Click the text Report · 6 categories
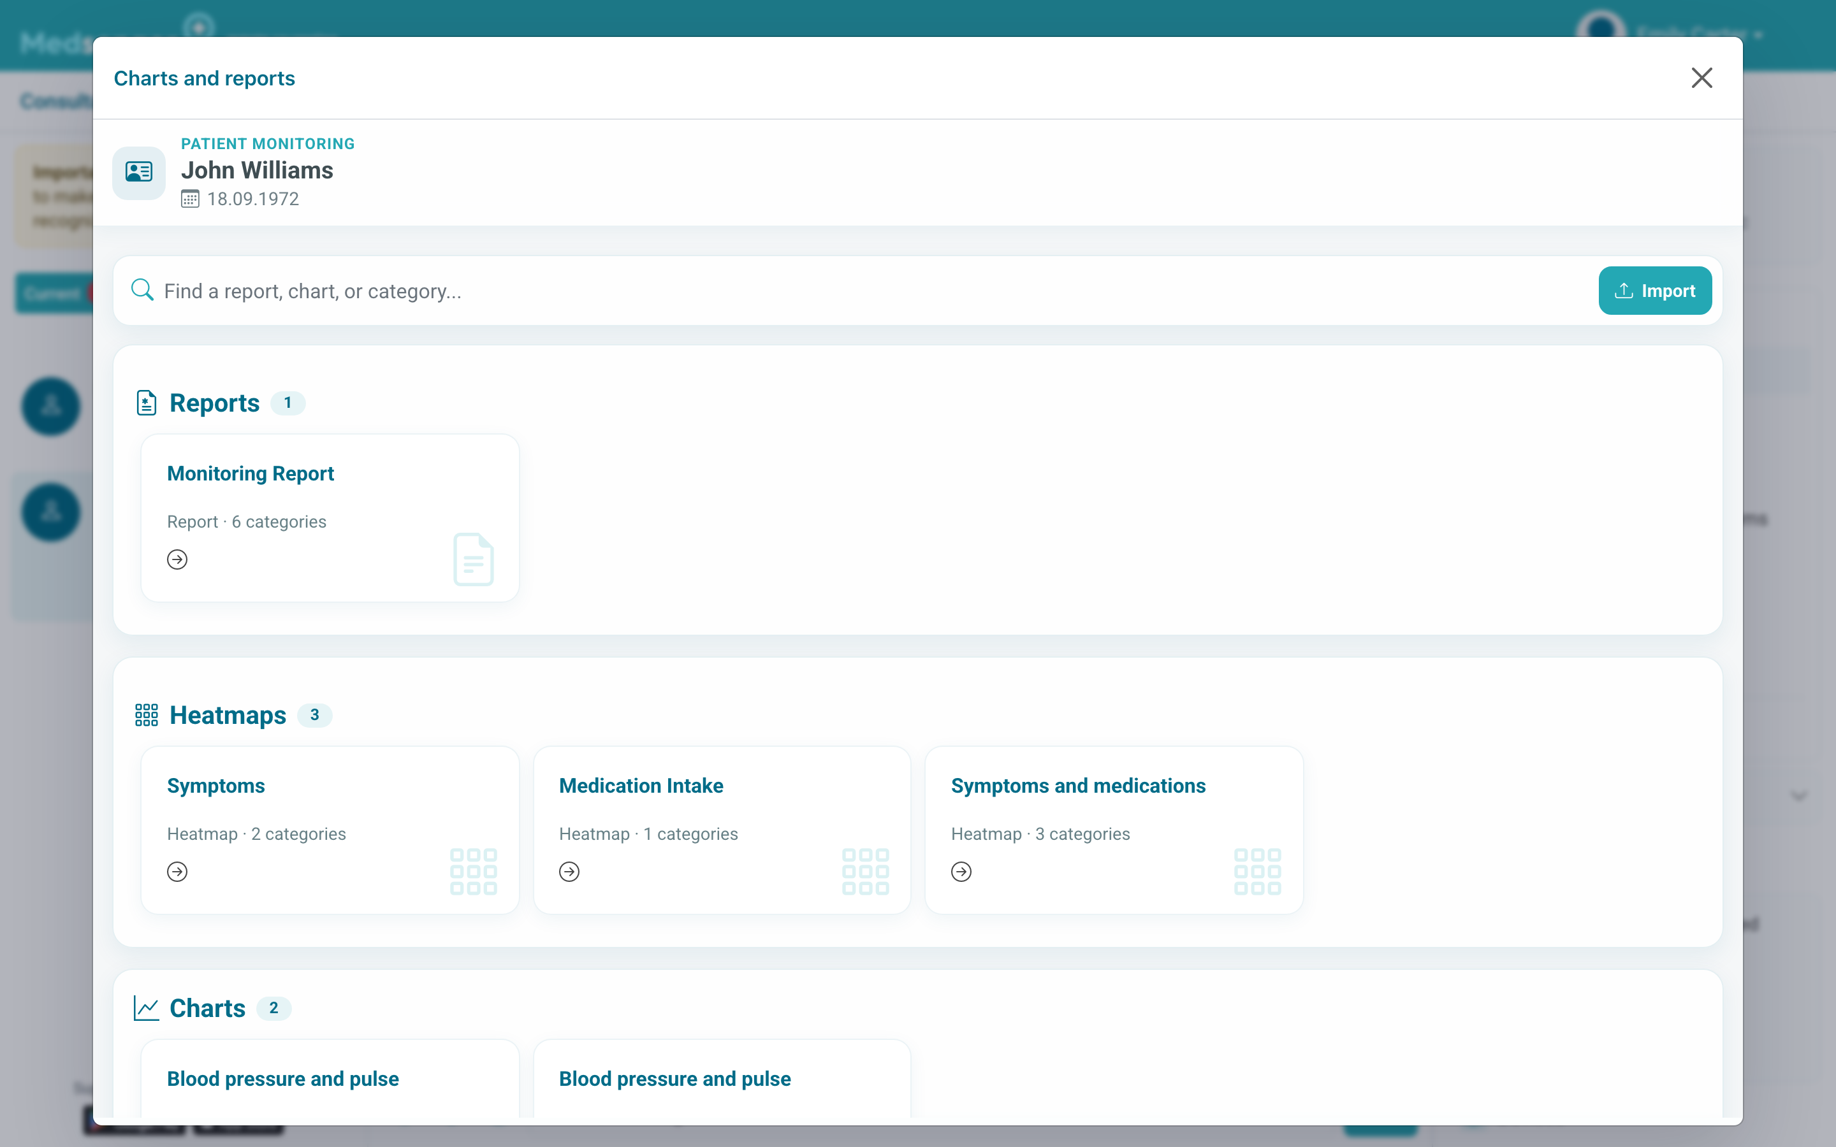1836x1147 pixels. (x=247, y=521)
